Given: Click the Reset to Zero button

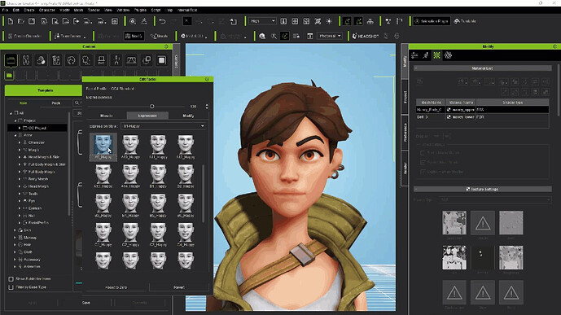Looking at the screenshot, I should coord(116,287).
